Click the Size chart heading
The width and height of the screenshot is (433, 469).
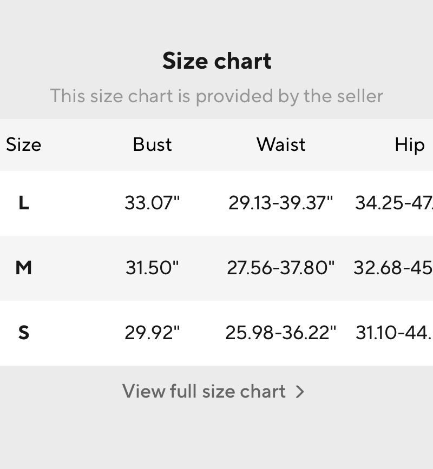point(216,61)
